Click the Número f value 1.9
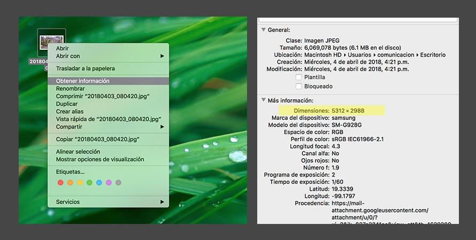Viewport: 476px width, 240px height. (x=336, y=168)
